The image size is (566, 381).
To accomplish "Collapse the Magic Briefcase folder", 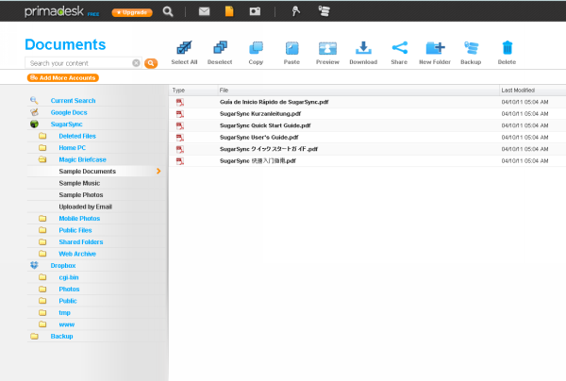I will point(83,159).
